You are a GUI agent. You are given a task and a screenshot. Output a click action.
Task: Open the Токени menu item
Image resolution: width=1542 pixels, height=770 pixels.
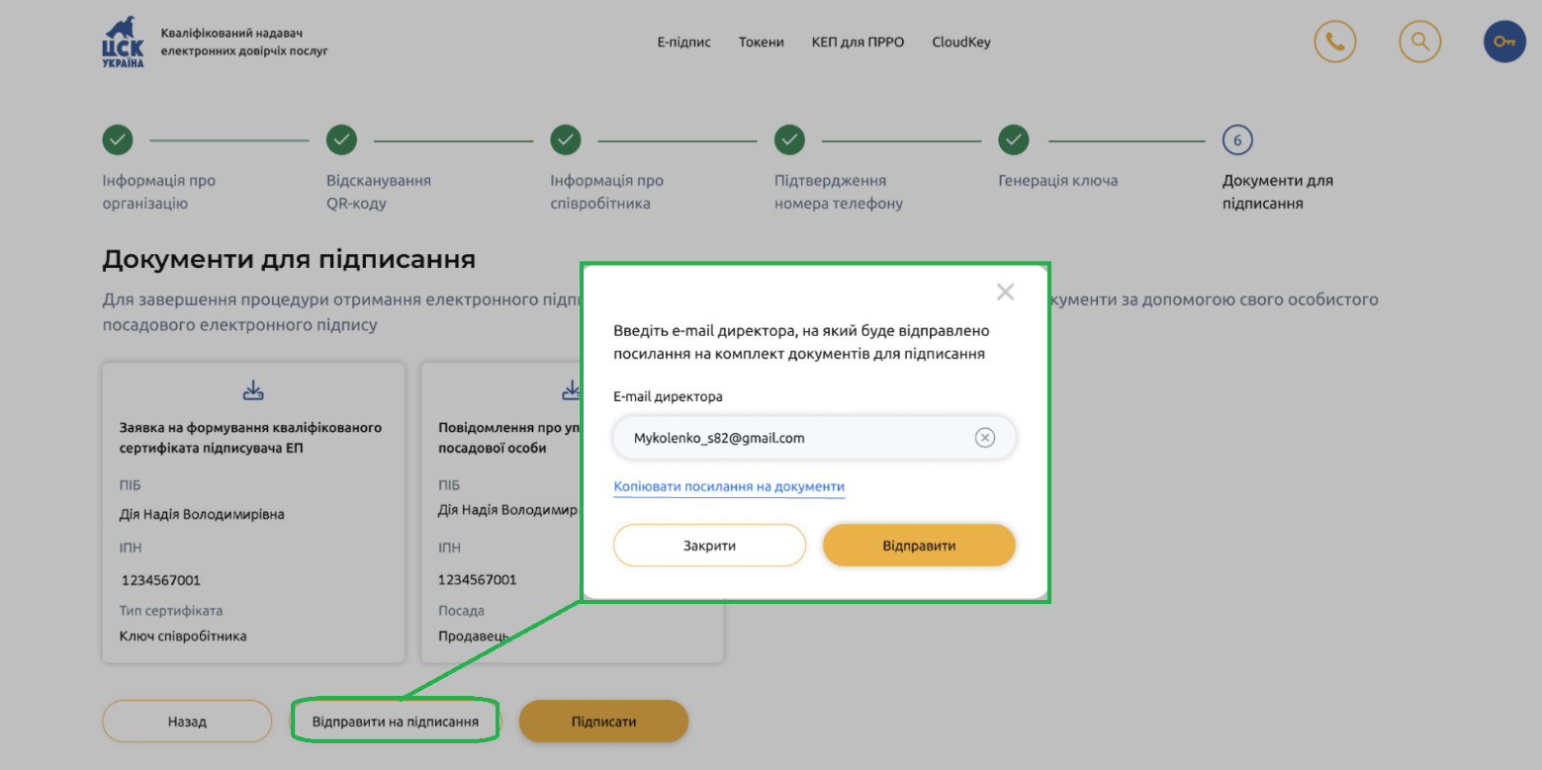[x=761, y=43]
